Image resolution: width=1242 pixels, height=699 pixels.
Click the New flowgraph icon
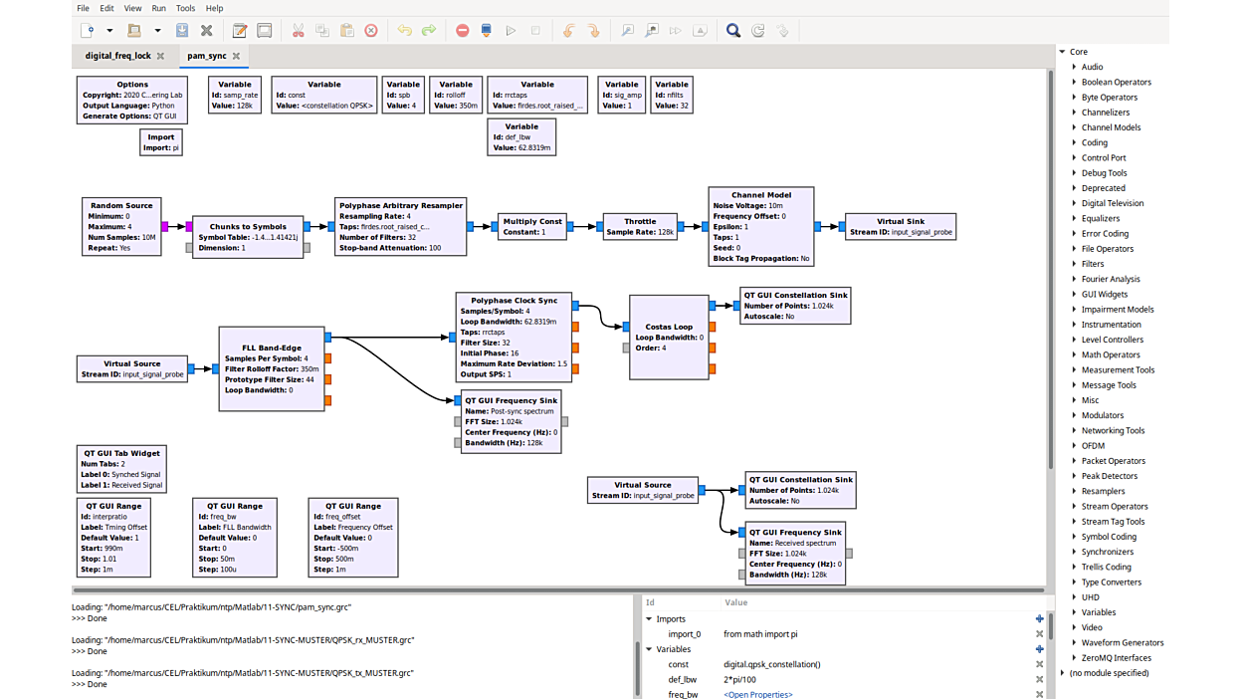(89, 31)
